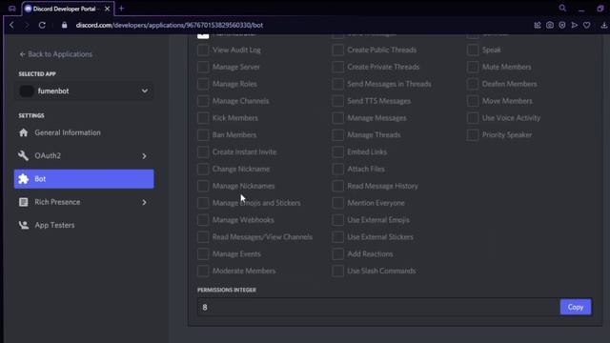Click the browser forward arrow
This screenshot has width=610, height=343.
(27, 25)
